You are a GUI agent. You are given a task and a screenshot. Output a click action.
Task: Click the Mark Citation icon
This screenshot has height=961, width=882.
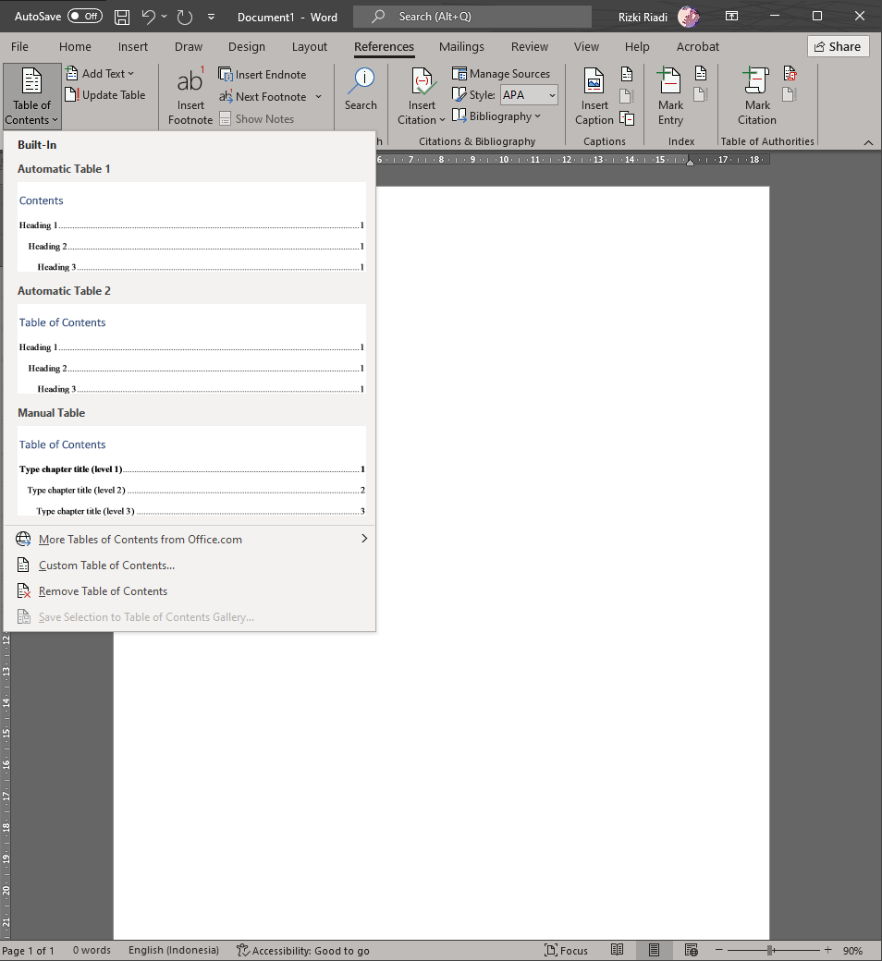point(757,95)
